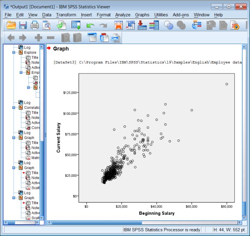Select the Corre table item in outline
The width and height of the screenshot is (250, 236).
click(x=35, y=128)
